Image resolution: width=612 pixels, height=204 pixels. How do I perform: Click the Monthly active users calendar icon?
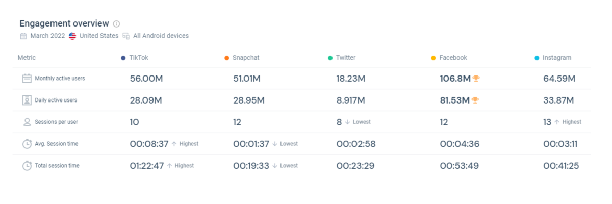coord(27,79)
